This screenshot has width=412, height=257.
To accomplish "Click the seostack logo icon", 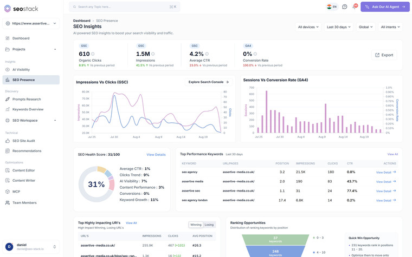I will pyautogui.click(x=8, y=9).
